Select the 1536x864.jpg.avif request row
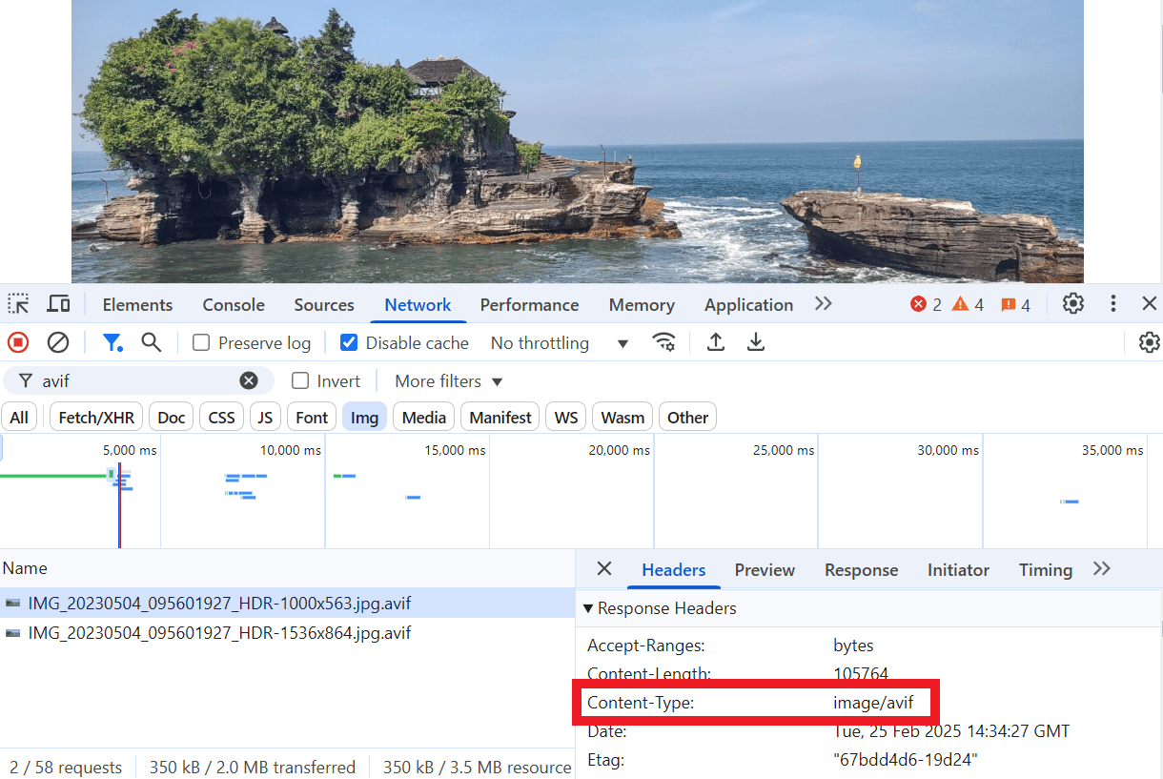 pos(287,632)
